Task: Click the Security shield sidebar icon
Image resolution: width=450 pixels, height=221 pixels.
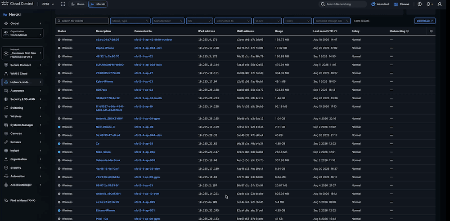Action: coord(6,168)
